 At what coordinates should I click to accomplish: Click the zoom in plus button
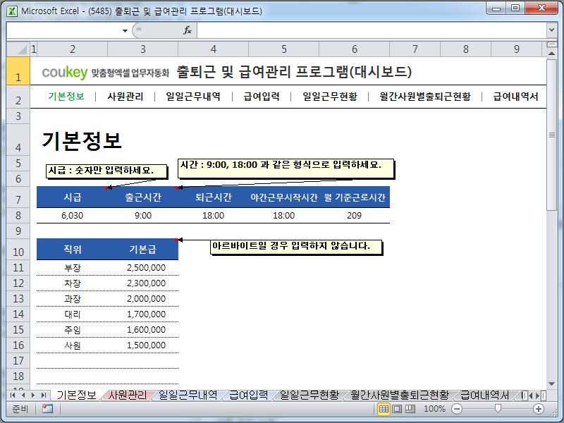coord(538,409)
